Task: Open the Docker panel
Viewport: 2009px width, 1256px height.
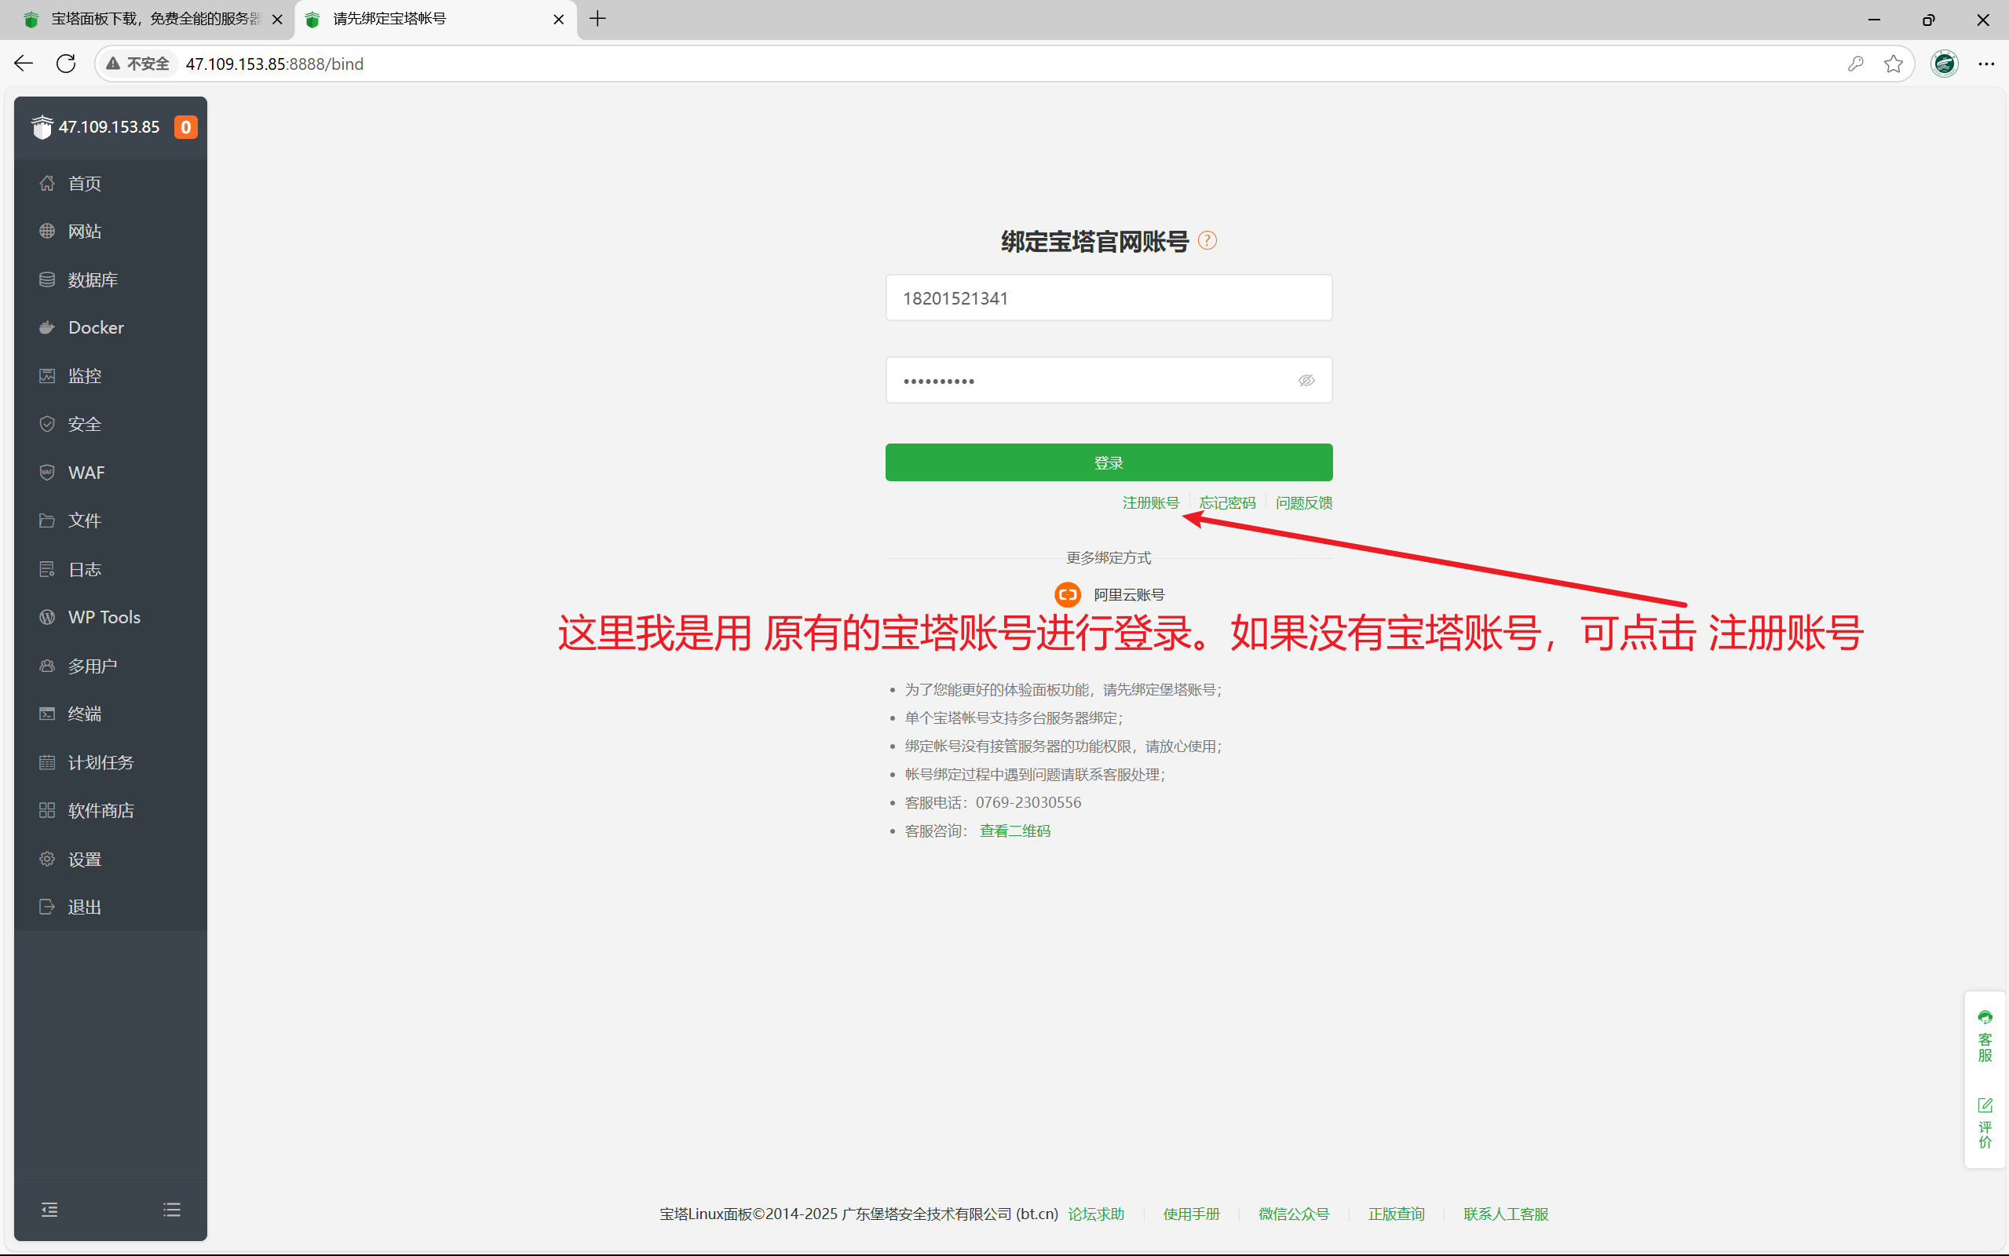Action: pos(95,327)
